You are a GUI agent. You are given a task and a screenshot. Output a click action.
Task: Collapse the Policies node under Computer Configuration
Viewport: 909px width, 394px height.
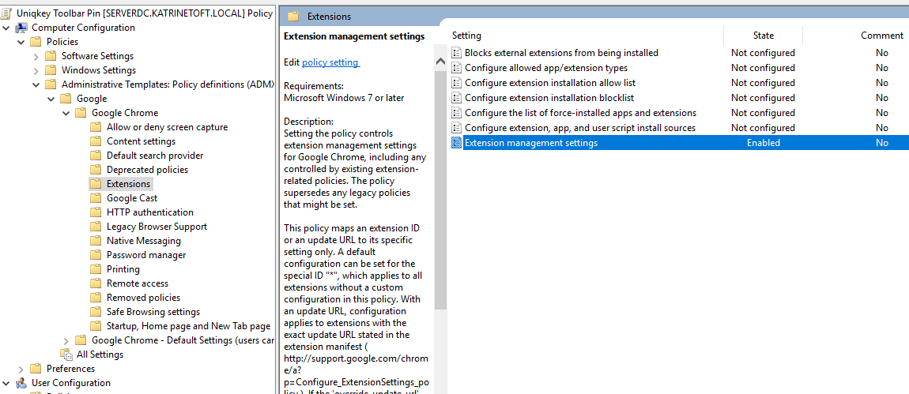(x=21, y=42)
